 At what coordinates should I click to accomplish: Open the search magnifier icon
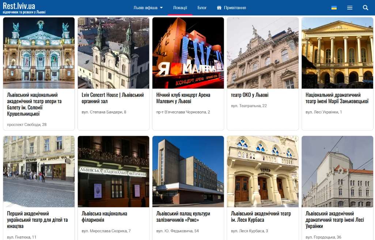[365, 8]
